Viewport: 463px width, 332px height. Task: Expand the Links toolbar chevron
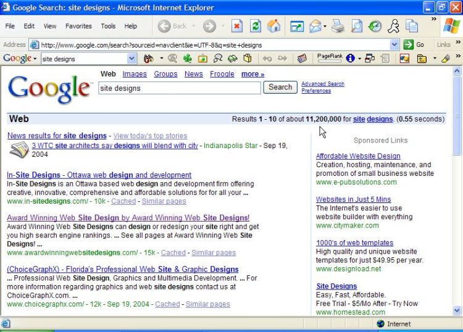point(458,42)
